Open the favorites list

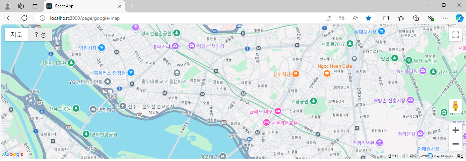tap(401, 18)
